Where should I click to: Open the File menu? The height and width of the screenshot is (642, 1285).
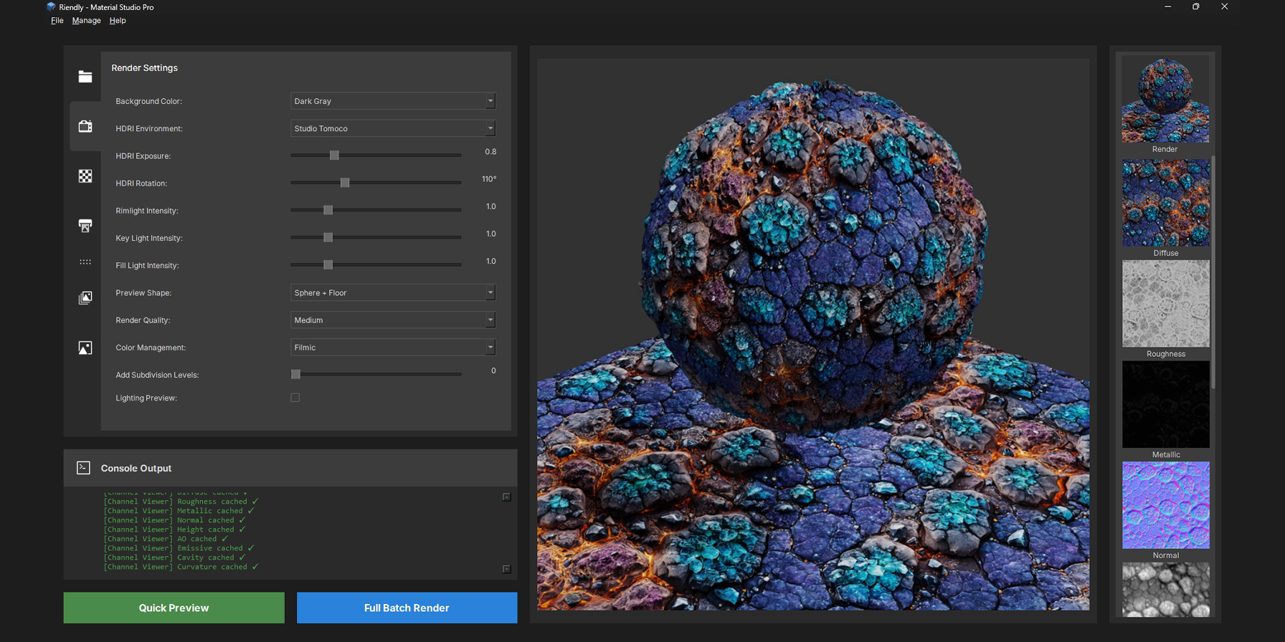(57, 21)
